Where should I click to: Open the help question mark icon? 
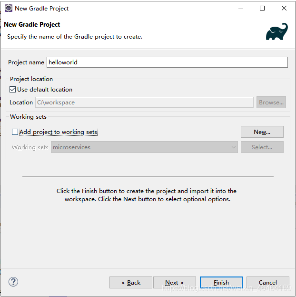[13, 282]
